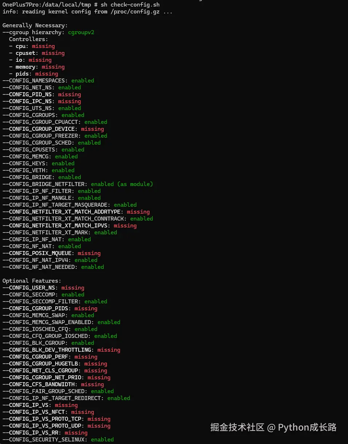Click the CONFIG_CGROUP_DEVICE missing entry

pos(53,129)
